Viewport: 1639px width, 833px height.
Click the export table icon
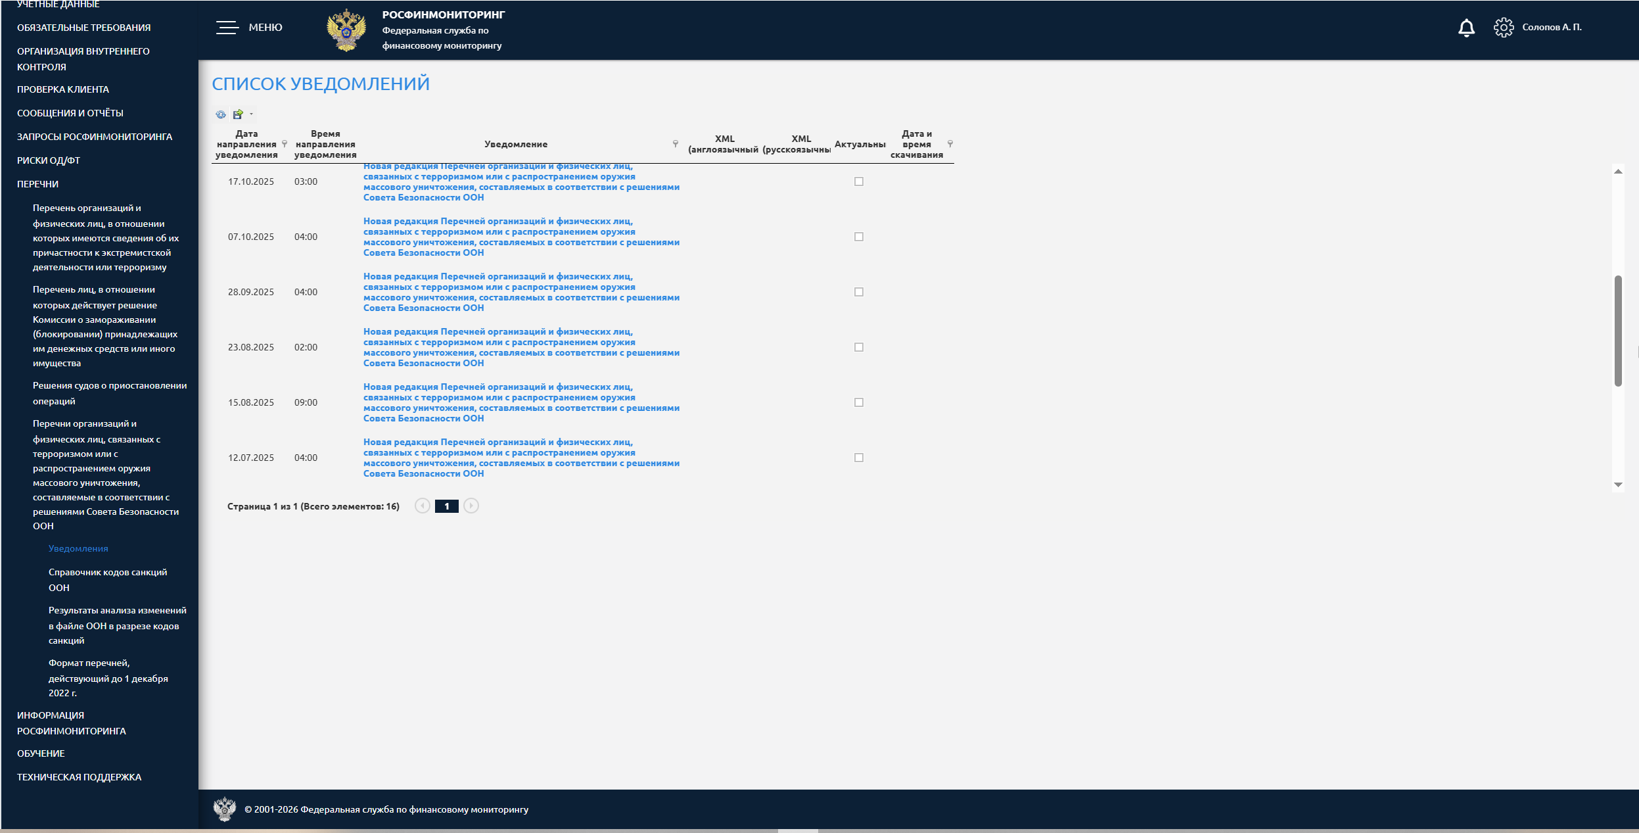238,114
